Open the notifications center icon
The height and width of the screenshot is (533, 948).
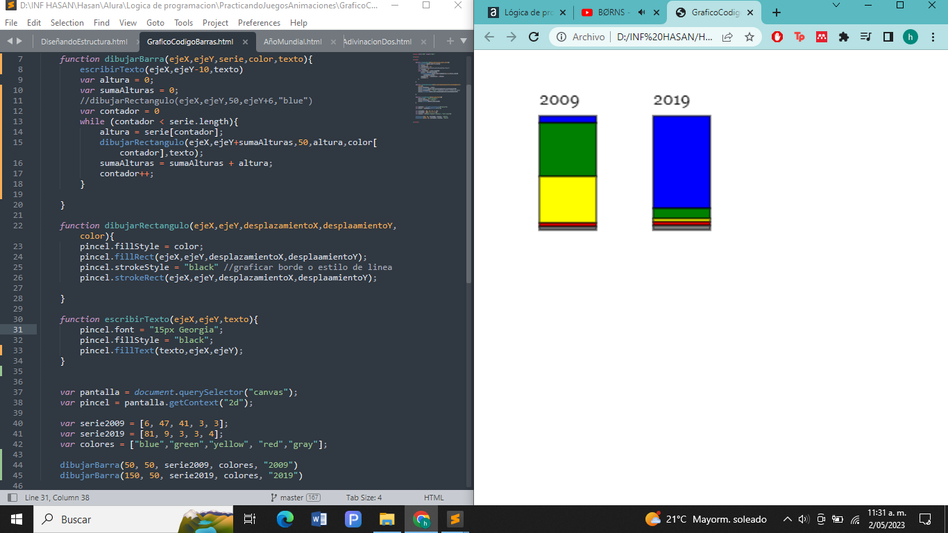coord(924,519)
